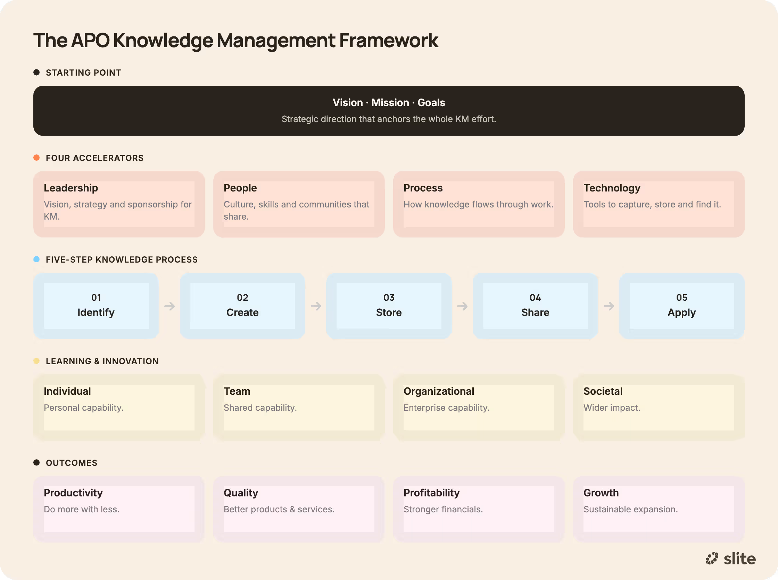
Task: Click the blue Five-Step Knowledge Process dot
Action: pyautogui.click(x=36, y=259)
